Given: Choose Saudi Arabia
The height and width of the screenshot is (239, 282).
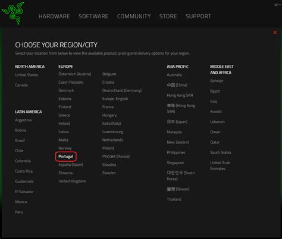Looking at the screenshot, I should [221, 152].
